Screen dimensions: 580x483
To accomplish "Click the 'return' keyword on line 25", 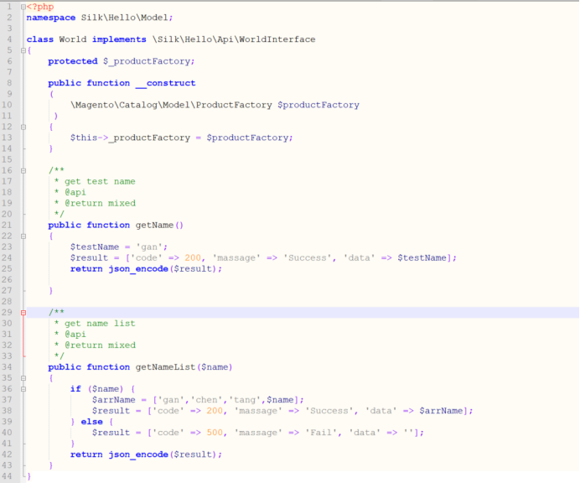I will (x=86, y=268).
